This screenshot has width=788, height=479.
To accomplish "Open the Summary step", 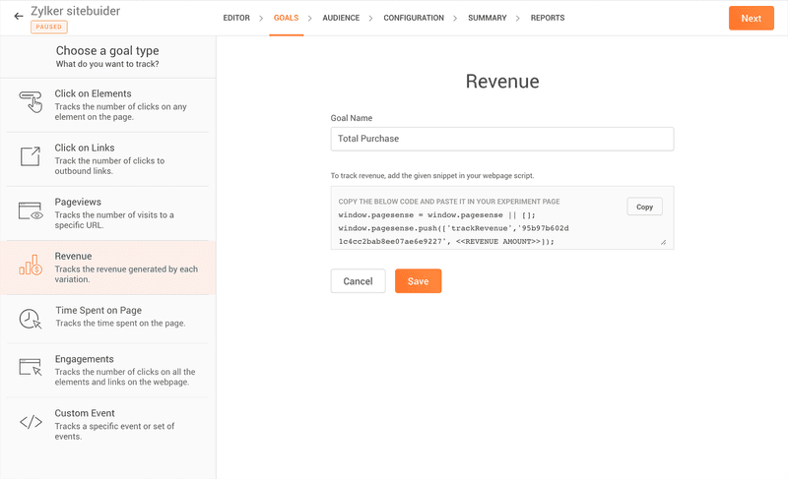I will click(487, 18).
